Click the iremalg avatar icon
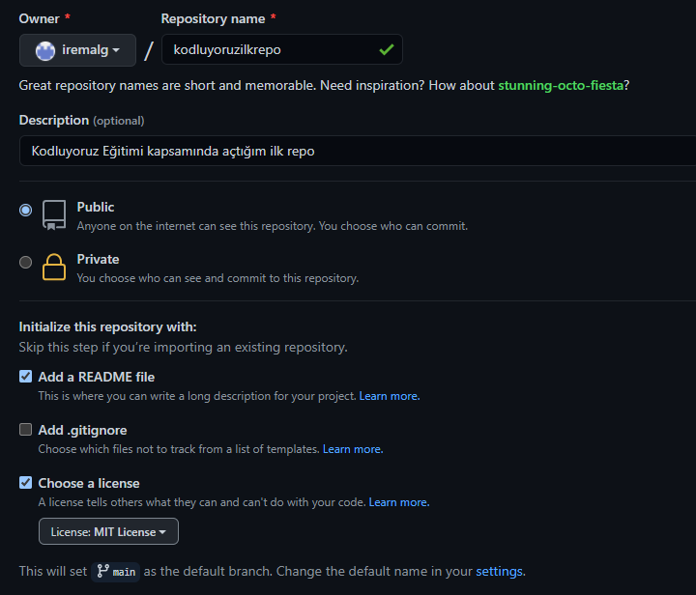Viewport: 696px width, 595px height. 45,50
